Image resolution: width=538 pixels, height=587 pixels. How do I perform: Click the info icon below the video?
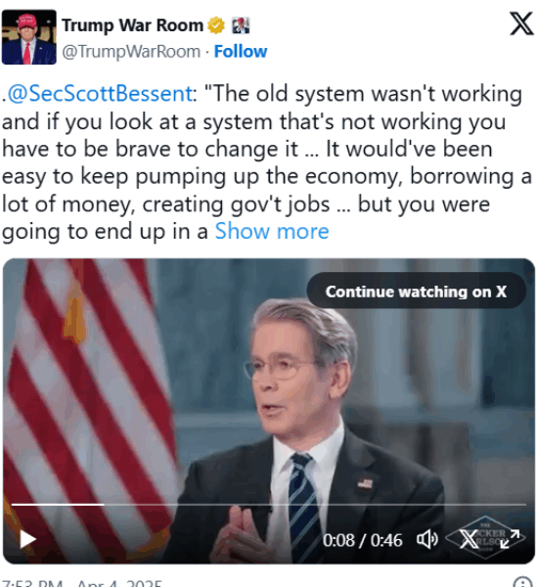coord(522,582)
